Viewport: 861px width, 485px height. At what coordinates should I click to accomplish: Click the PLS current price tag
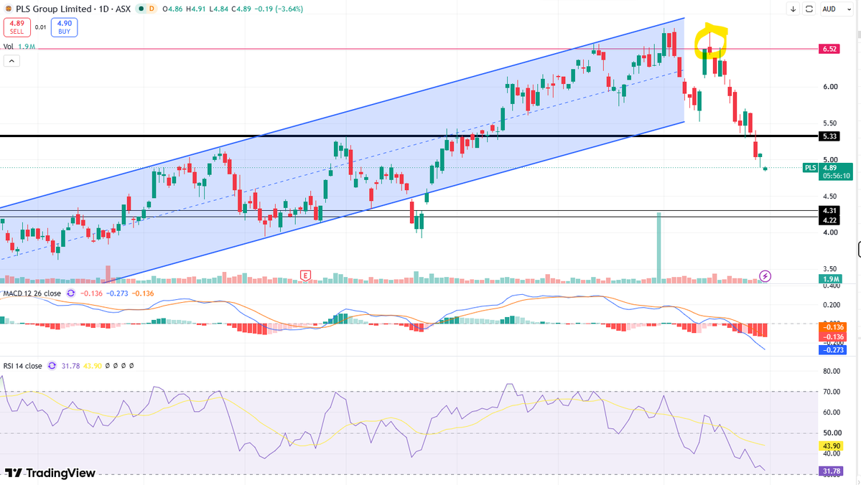(x=811, y=168)
